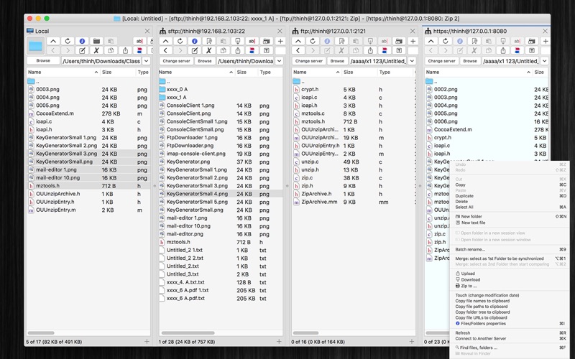Rename file using ab| icon in Local pane
This screenshot has height=359, width=575.
(x=139, y=41)
